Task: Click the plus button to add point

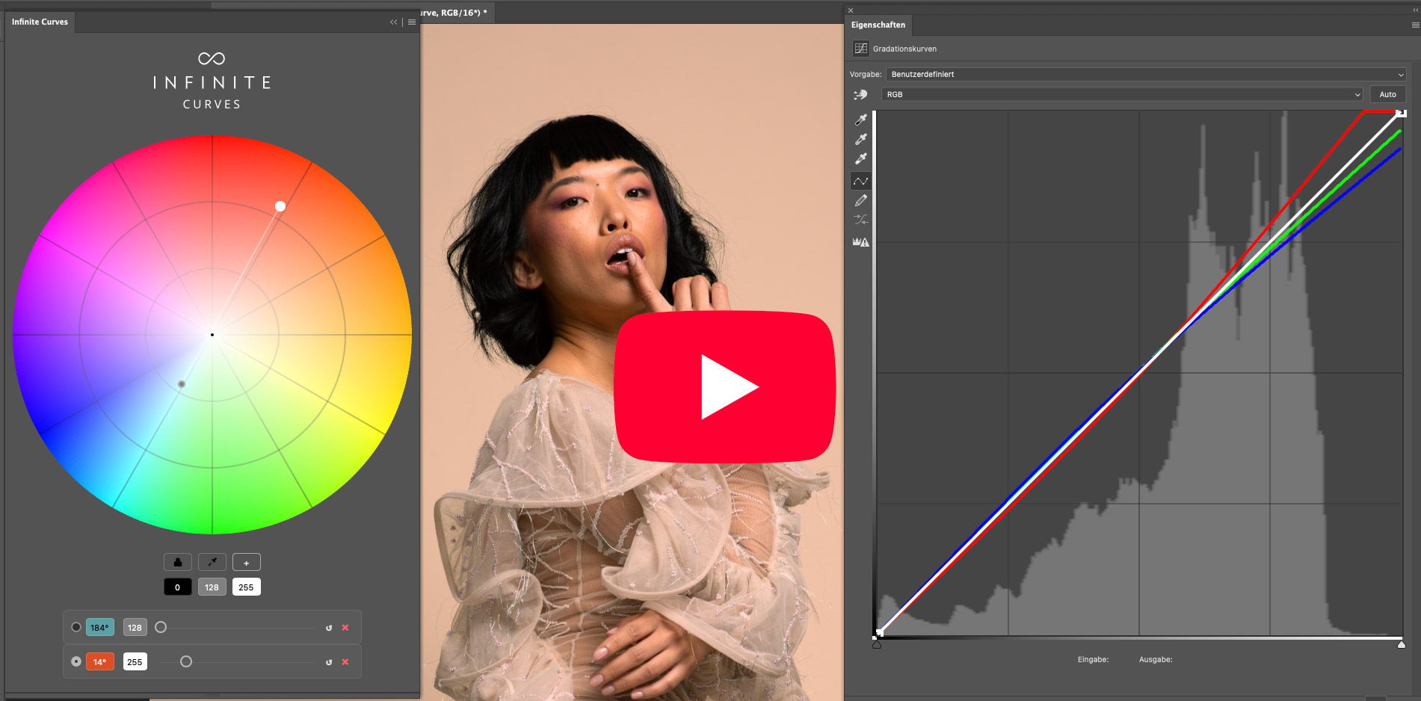Action: pyautogui.click(x=247, y=562)
